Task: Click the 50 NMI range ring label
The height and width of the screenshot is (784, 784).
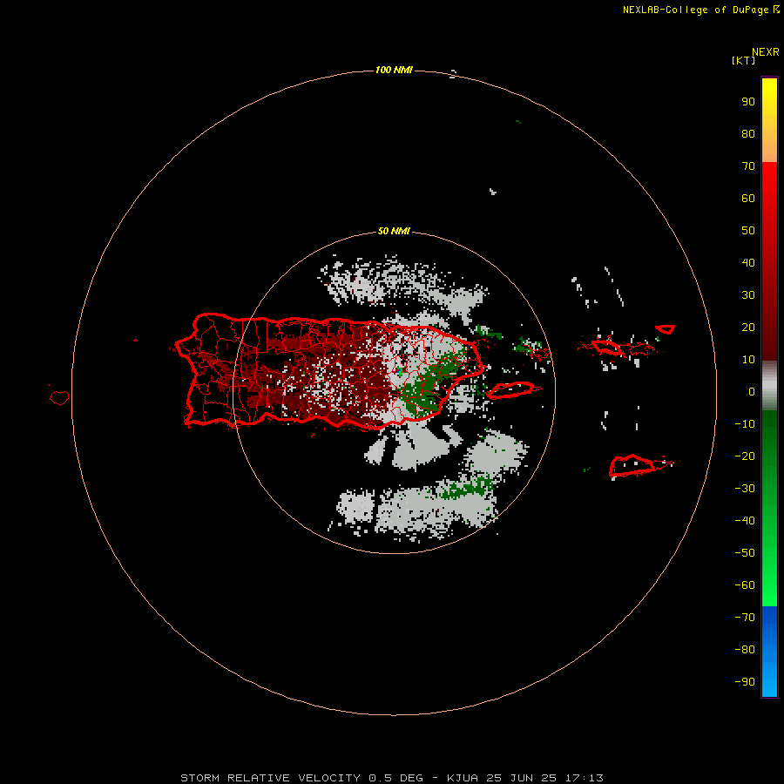Action: [394, 231]
